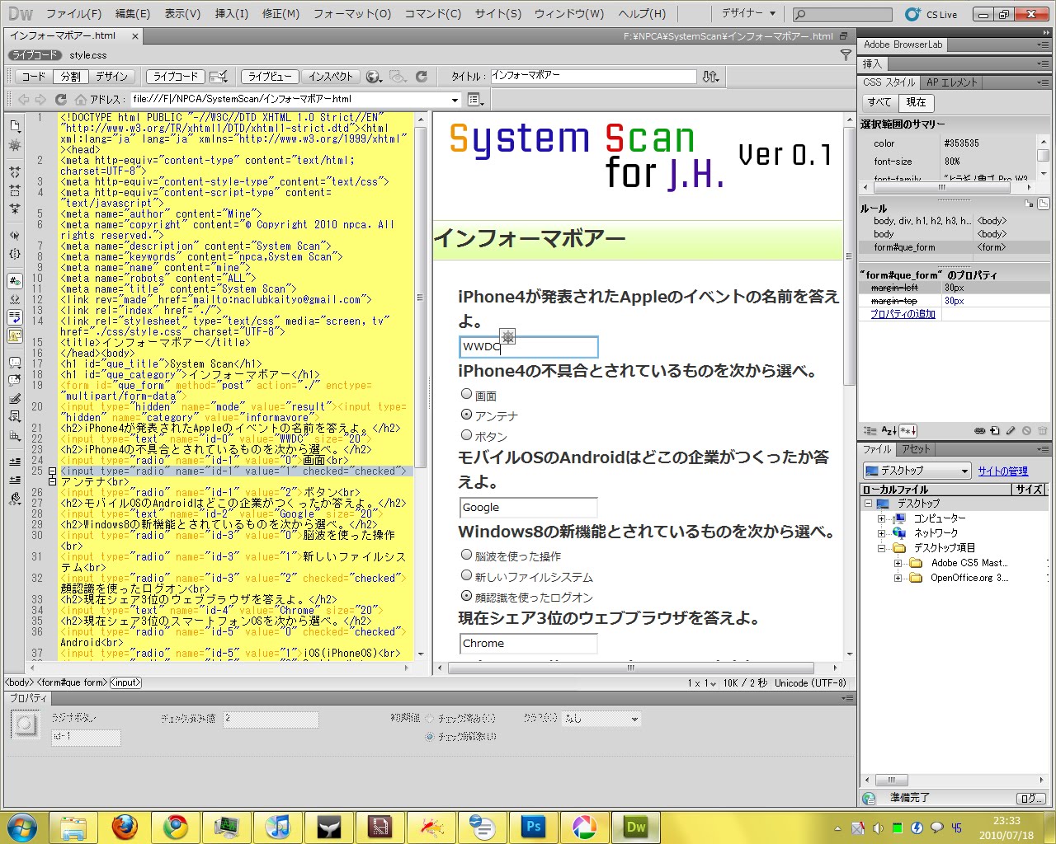Viewport: 1056px width, 844px height.
Task: Click the attach style sheet link icon
Action: coord(979,430)
